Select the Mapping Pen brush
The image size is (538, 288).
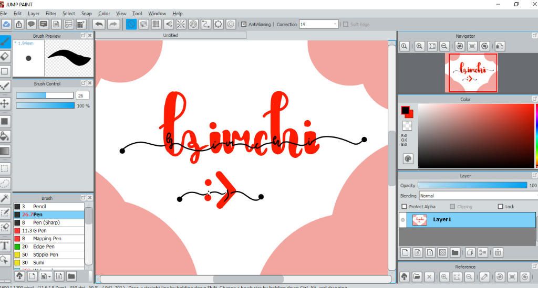tap(49, 239)
